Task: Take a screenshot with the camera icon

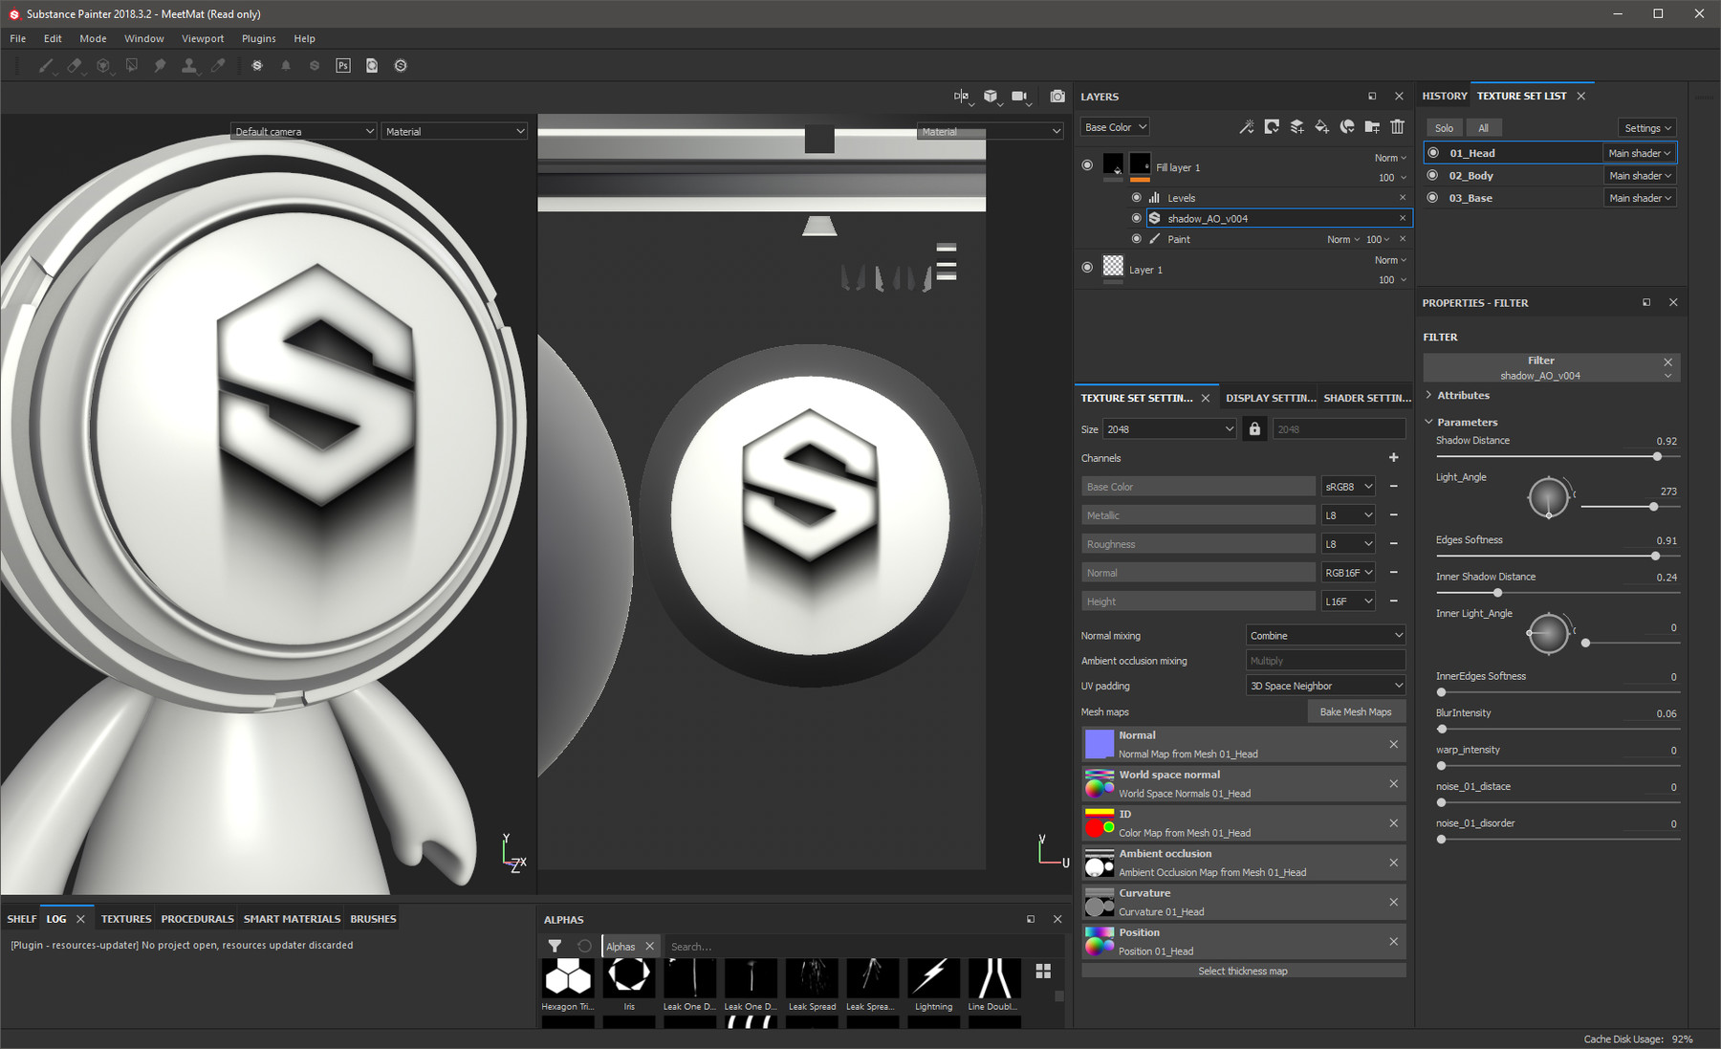Action: click(1057, 97)
